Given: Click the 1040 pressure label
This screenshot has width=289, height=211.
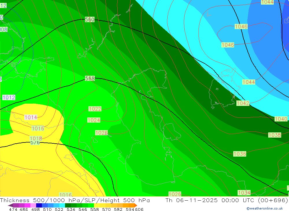Looking at the screenshot, I should pyautogui.click(x=281, y=119).
